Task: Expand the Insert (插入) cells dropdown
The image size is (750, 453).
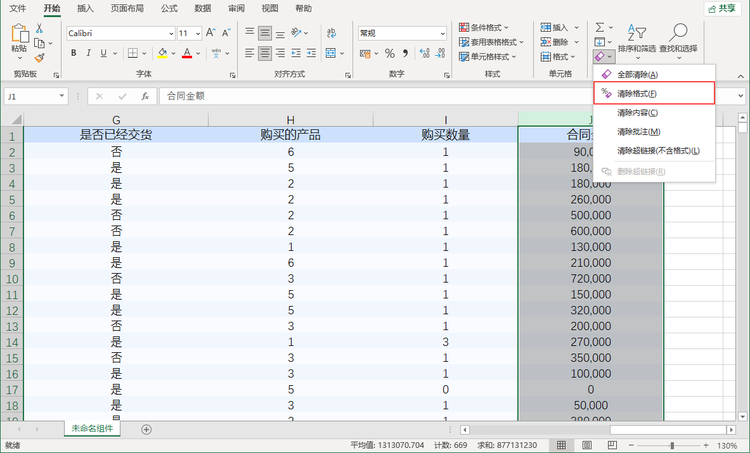Action: coord(576,27)
